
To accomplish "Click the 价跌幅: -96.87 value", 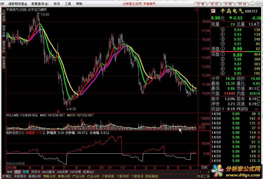I will (x=75, y=133).
